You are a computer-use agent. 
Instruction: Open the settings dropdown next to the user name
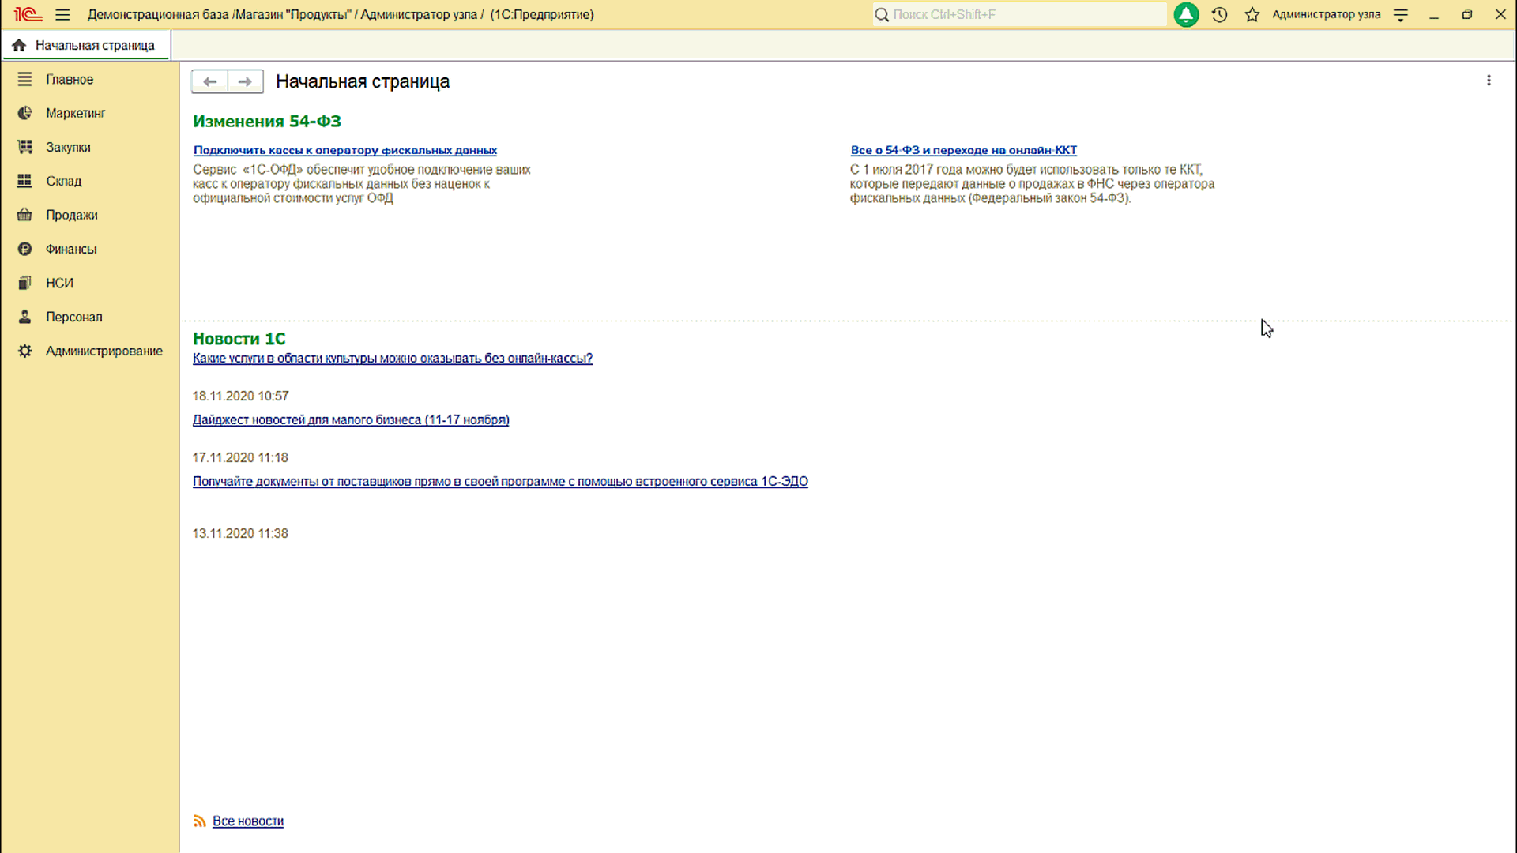pyautogui.click(x=1401, y=14)
